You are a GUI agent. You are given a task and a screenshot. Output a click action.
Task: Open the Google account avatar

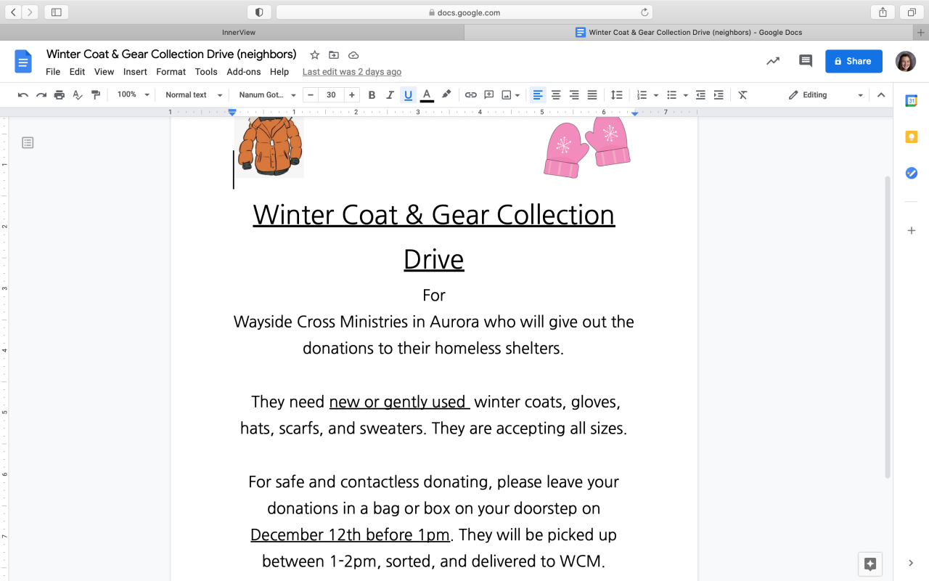pyautogui.click(x=906, y=61)
